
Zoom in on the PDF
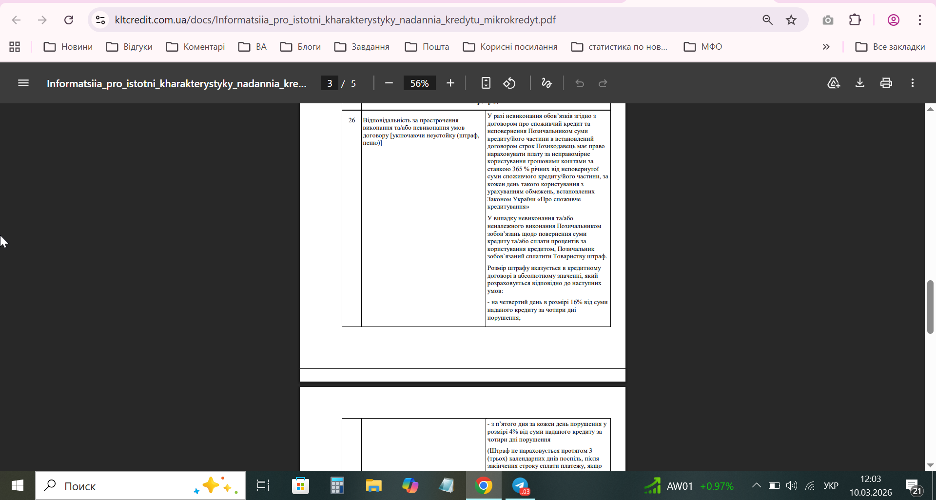450,83
